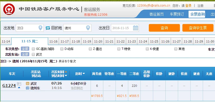This screenshot has width=215, height=102.
Task: Switch to the 11-16 date tab
Action: pyautogui.click(x=53, y=41)
